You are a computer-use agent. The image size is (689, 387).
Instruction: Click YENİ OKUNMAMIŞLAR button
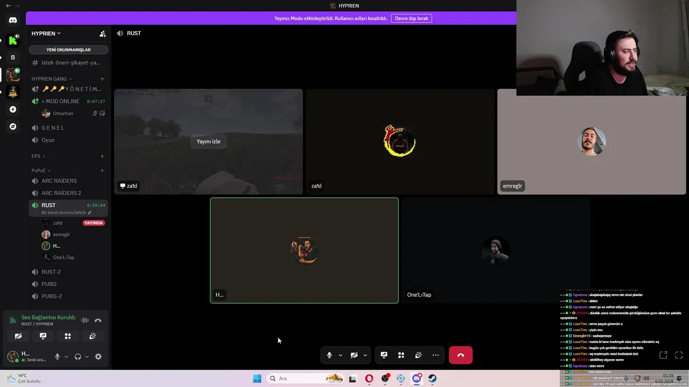pyautogui.click(x=68, y=49)
